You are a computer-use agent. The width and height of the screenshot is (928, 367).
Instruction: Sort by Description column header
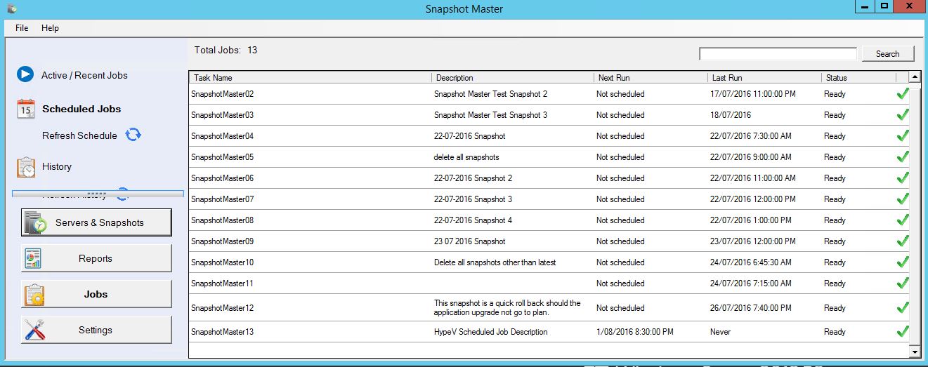tap(511, 78)
